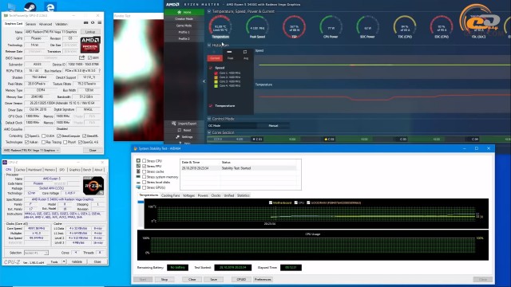The height and width of the screenshot is (287, 511).
Task: Click Ryzen logo in CPU-Z
Action: [93, 186]
